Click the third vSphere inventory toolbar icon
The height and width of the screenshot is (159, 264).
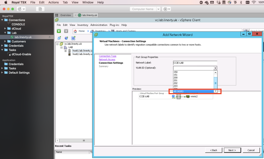point(73,38)
